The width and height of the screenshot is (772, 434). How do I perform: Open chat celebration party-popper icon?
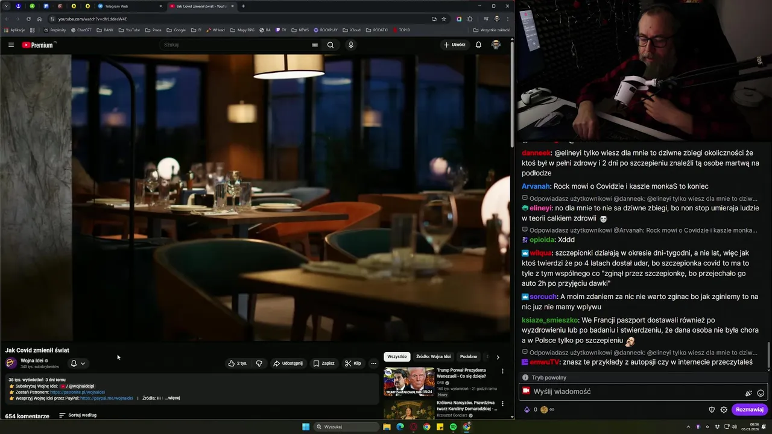748,392
